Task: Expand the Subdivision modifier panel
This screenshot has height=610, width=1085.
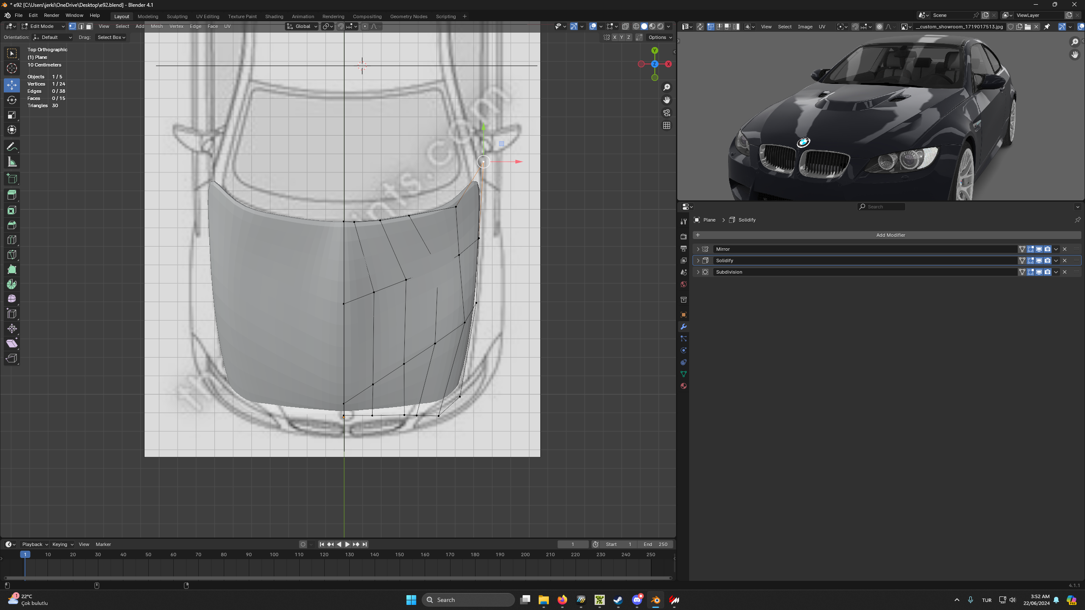Action: (698, 272)
